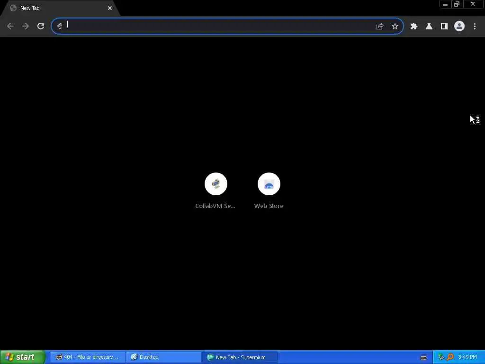485x364 pixels.
Task: Close the New Tab tab
Action: (110, 8)
